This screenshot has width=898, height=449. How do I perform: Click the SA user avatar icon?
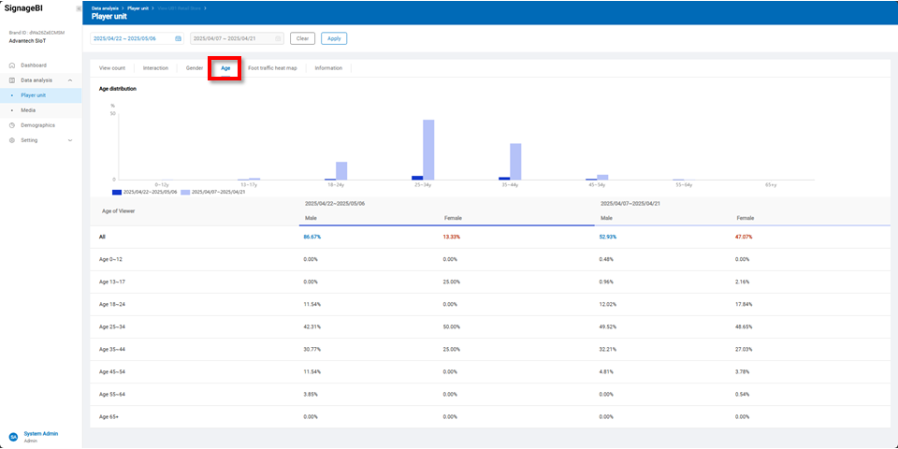(x=13, y=437)
